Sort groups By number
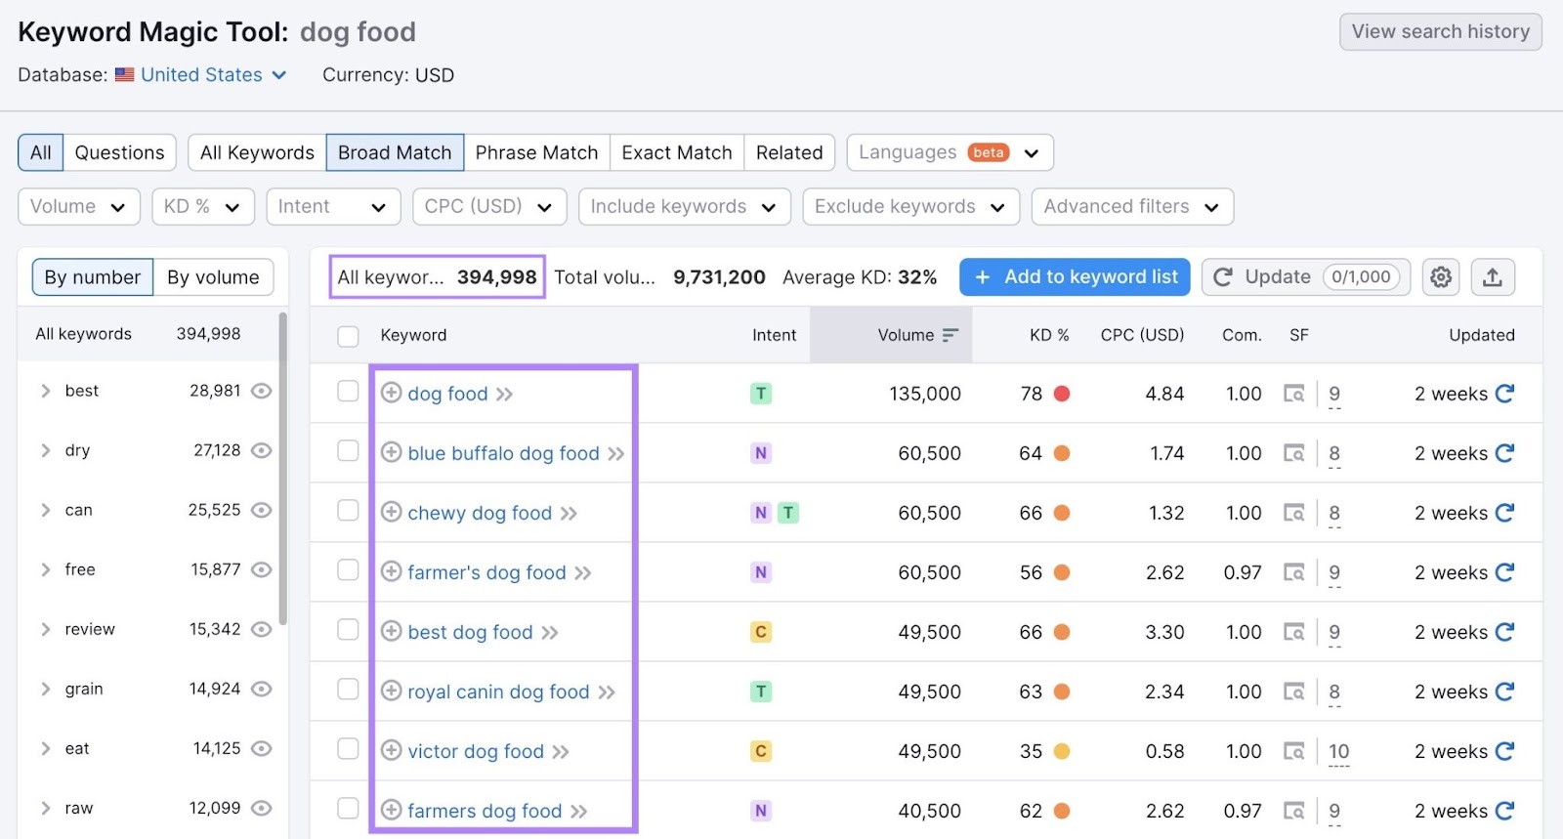Image resolution: width=1563 pixels, height=839 pixels. tap(93, 277)
